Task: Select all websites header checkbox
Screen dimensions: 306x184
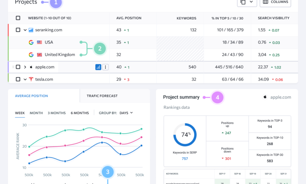Action: click(x=18, y=18)
